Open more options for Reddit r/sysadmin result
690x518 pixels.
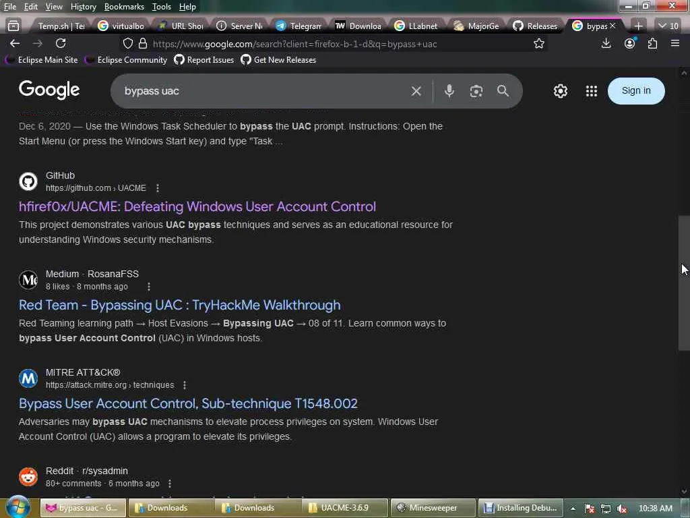[x=169, y=484]
